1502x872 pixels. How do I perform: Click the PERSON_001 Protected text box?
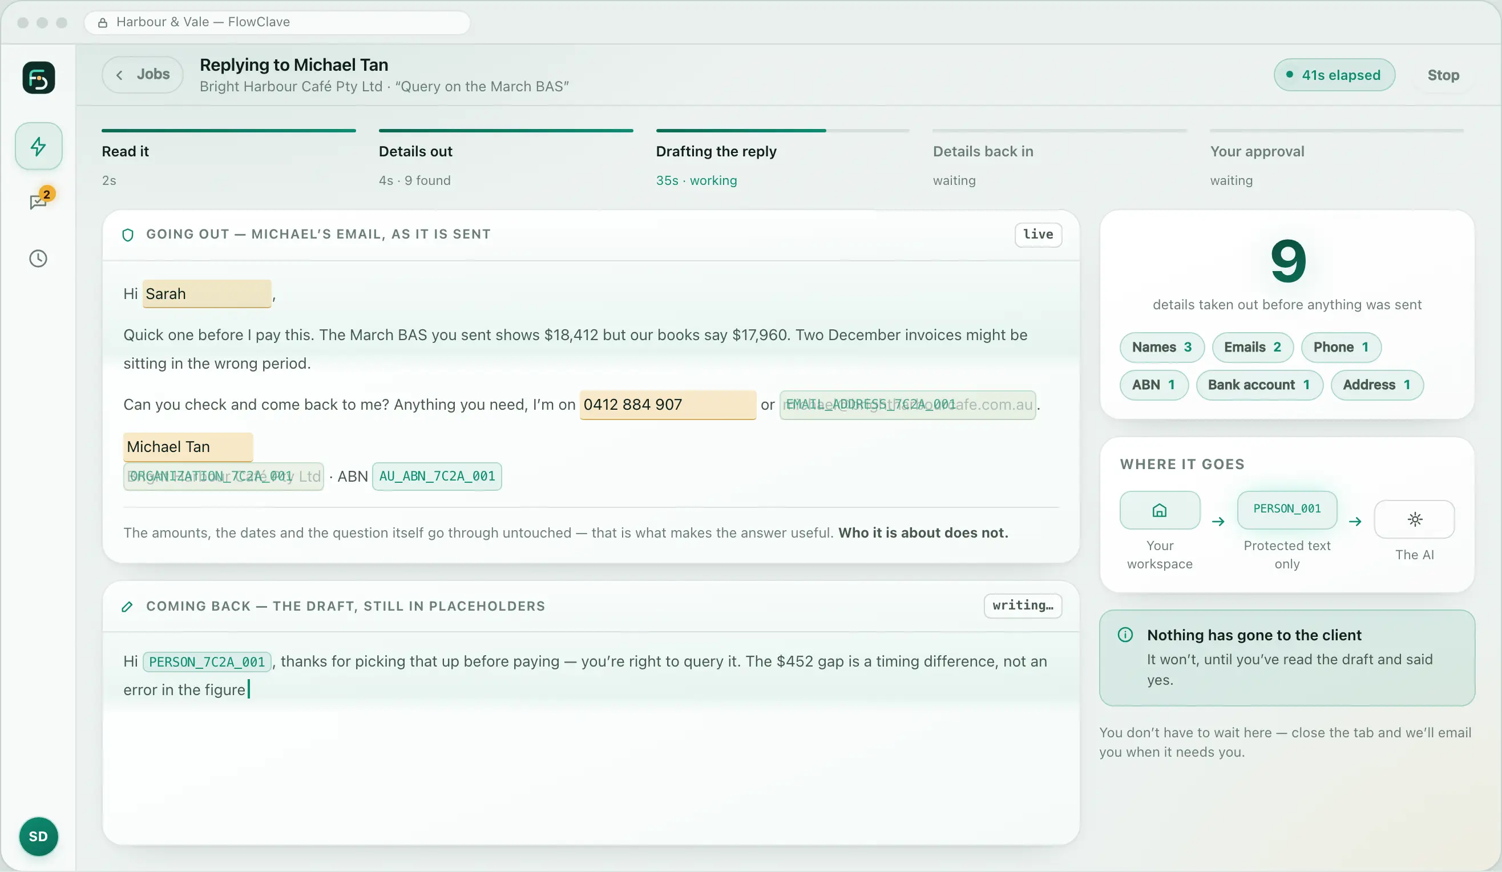coord(1287,510)
